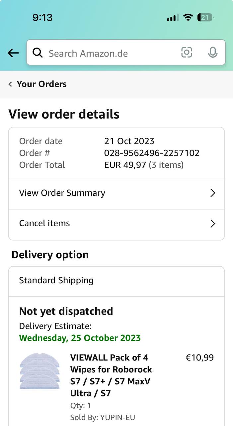Tap the Standard Shipping delivery option
Viewport: 233px width, 426px height.
(x=56, y=280)
